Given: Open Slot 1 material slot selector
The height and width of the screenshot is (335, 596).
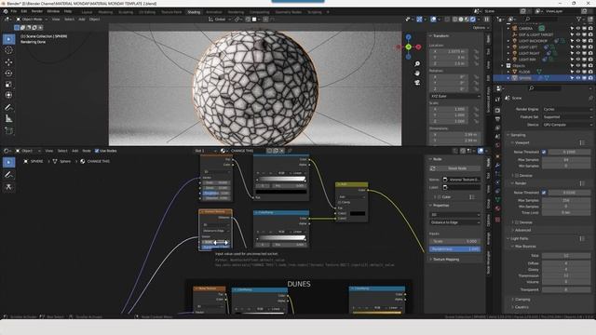Looking at the screenshot, I should [205, 151].
